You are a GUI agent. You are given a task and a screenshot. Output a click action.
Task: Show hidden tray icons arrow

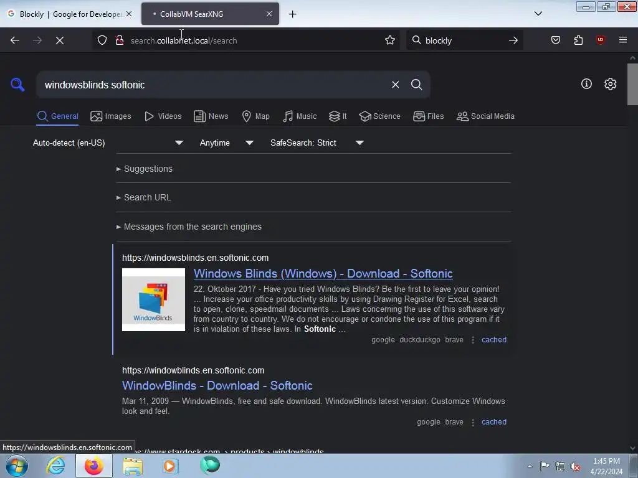click(x=530, y=466)
